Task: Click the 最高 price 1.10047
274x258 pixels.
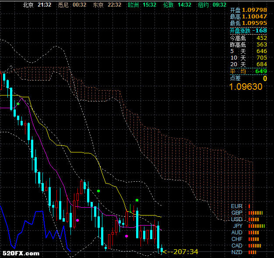Action: pyautogui.click(x=254, y=17)
